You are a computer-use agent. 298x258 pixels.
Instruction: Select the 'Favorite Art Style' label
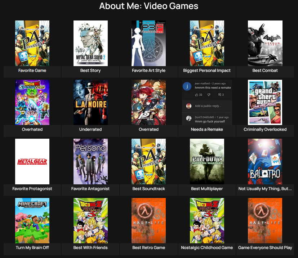pyautogui.click(x=148, y=70)
